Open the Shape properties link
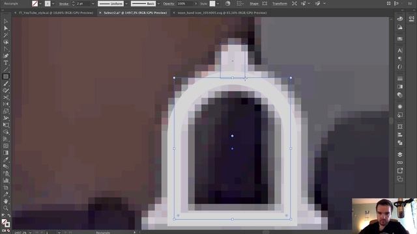The image size is (417, 234). point(254,4)
